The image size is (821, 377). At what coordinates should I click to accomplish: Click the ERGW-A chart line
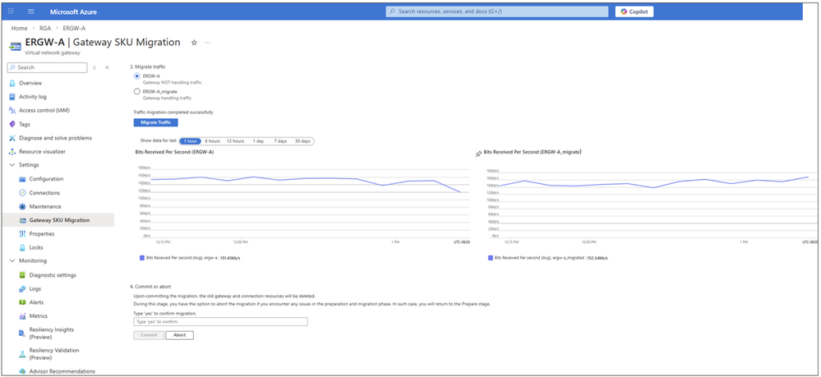click(x=305, y=178)
